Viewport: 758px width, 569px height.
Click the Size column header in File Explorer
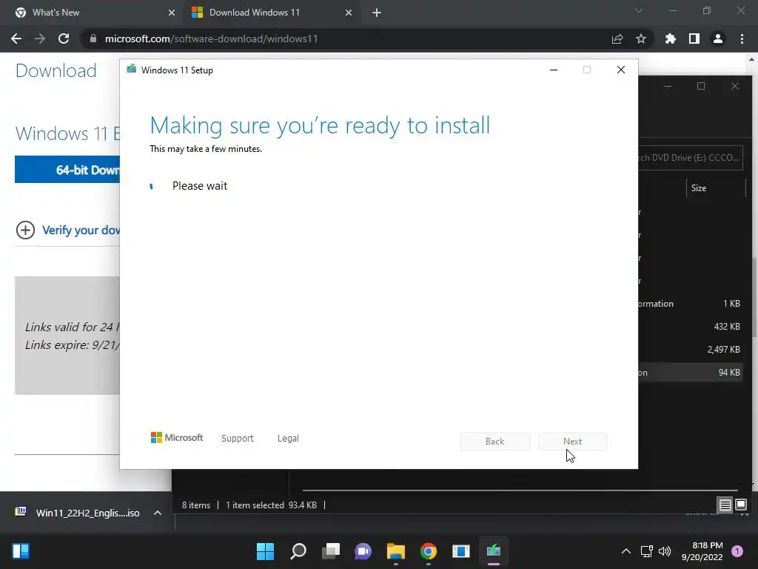[716, 187]
